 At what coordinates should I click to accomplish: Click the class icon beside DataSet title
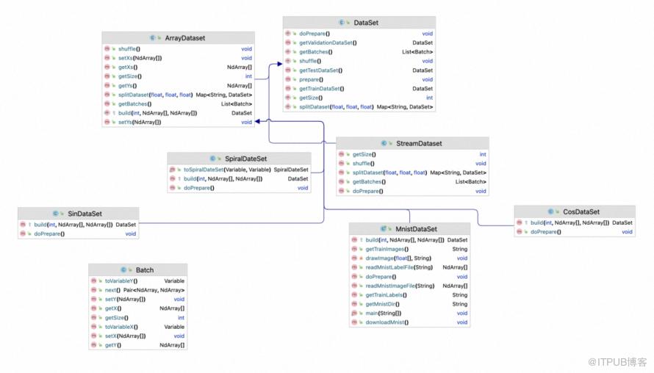pos(342,23)
